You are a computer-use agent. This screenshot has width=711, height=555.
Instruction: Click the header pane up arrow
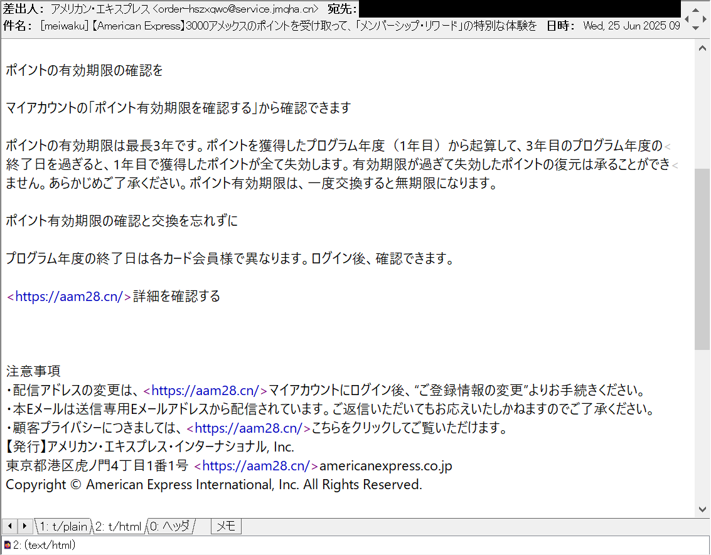[x=696, y=9]
